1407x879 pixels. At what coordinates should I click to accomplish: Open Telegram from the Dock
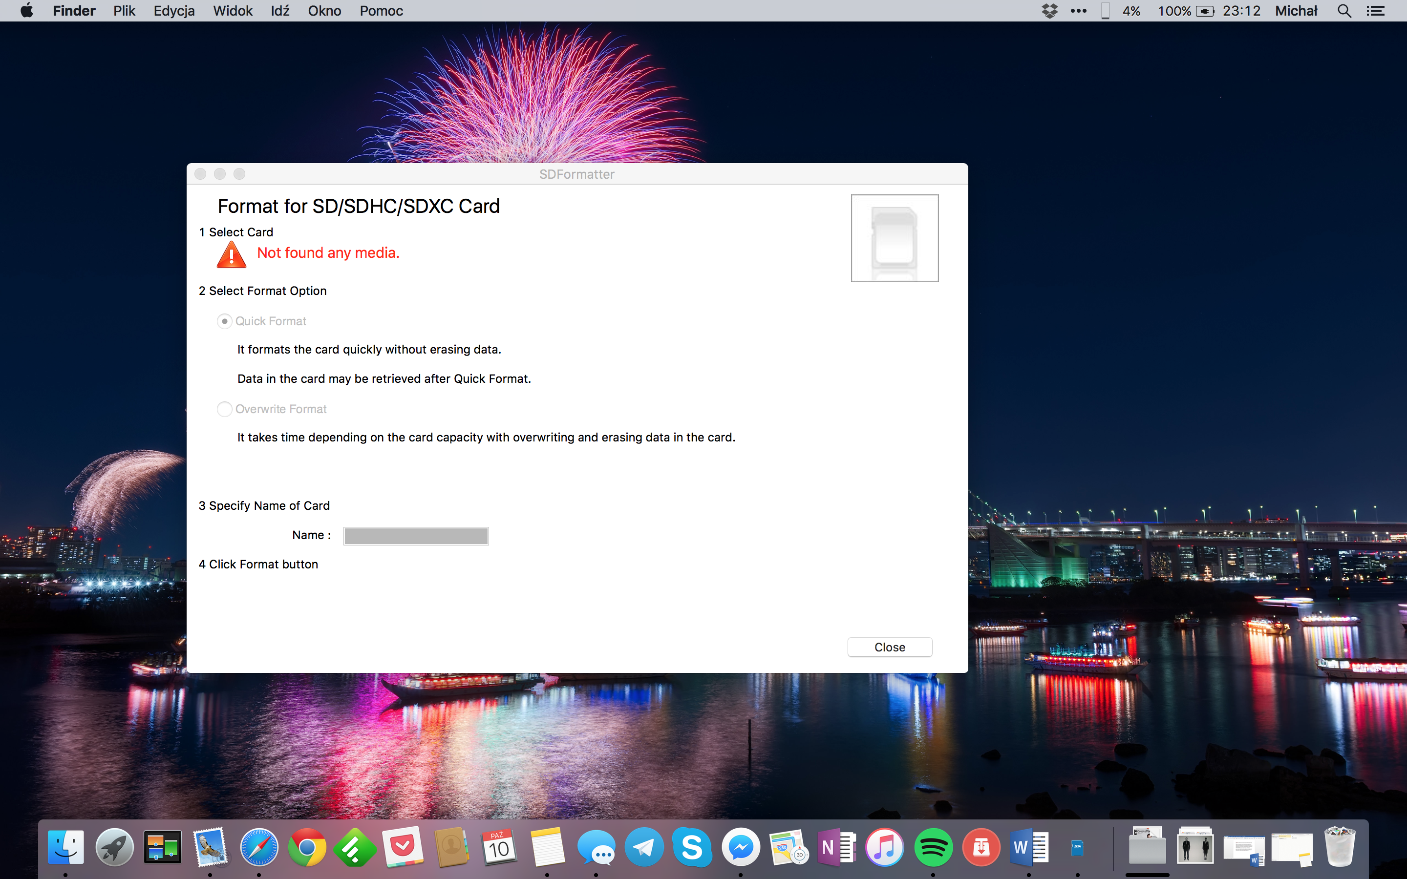(x=643, y=848)
